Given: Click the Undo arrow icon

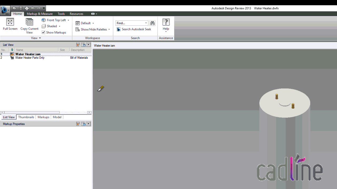Looking at the screenshot, I should [33, 8].
